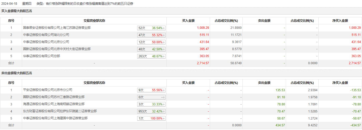362x130 pixels.
Task: Open 海通证券上海南翔镇证券营业部 link
Action: click(x=54, y=104)
